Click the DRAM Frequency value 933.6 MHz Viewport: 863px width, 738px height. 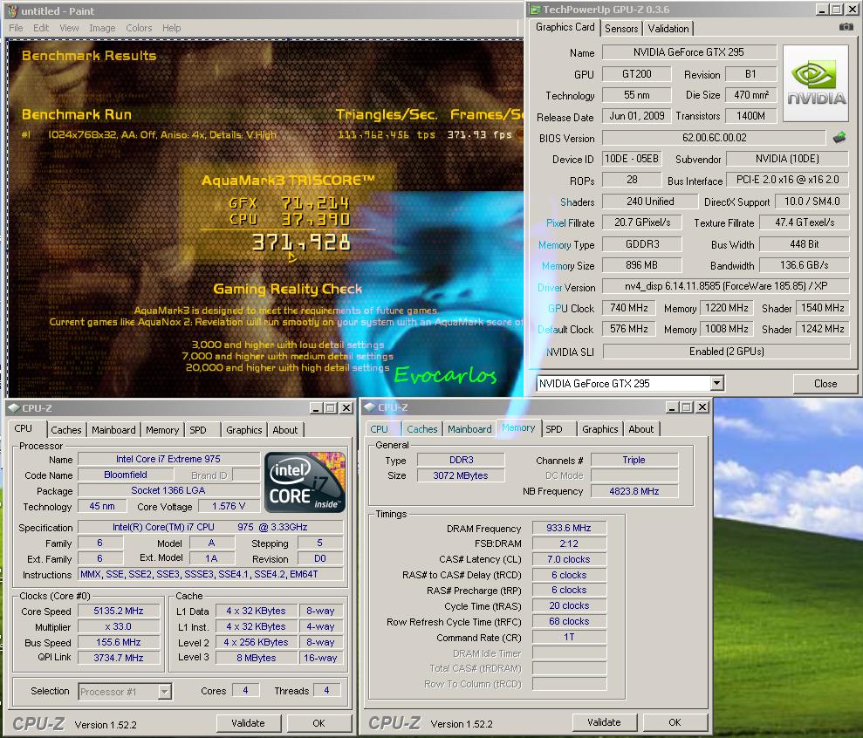pos(569,528)
